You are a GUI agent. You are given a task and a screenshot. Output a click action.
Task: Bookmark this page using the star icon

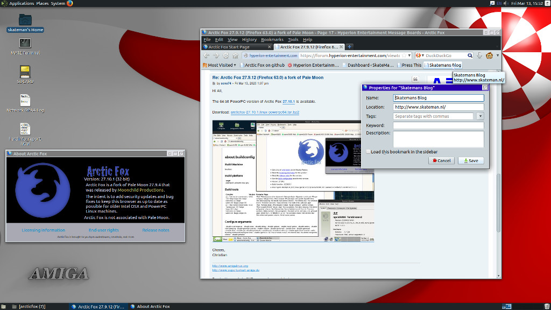(x=404, y=55)
